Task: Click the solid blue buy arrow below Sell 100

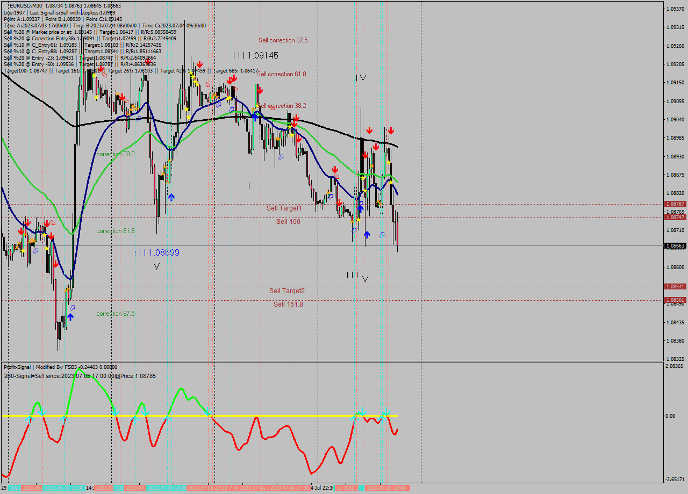Action: [x=367, y=234]
